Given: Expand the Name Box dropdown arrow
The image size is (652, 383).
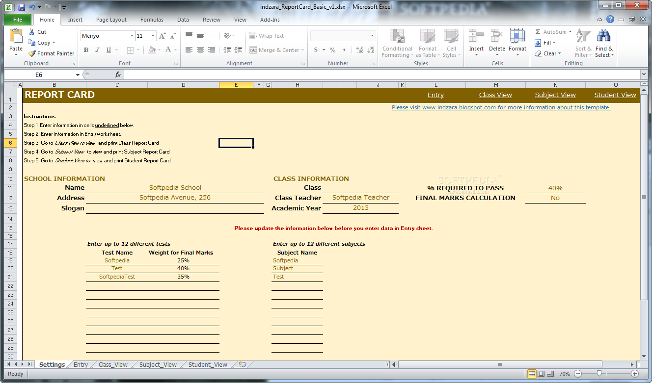Looking at the screenshot, I should pyautogui.click(x=78, y=75).
